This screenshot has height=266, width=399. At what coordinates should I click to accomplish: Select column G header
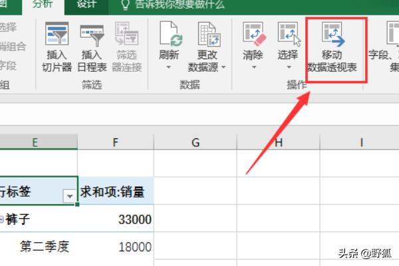click(196, 142)
